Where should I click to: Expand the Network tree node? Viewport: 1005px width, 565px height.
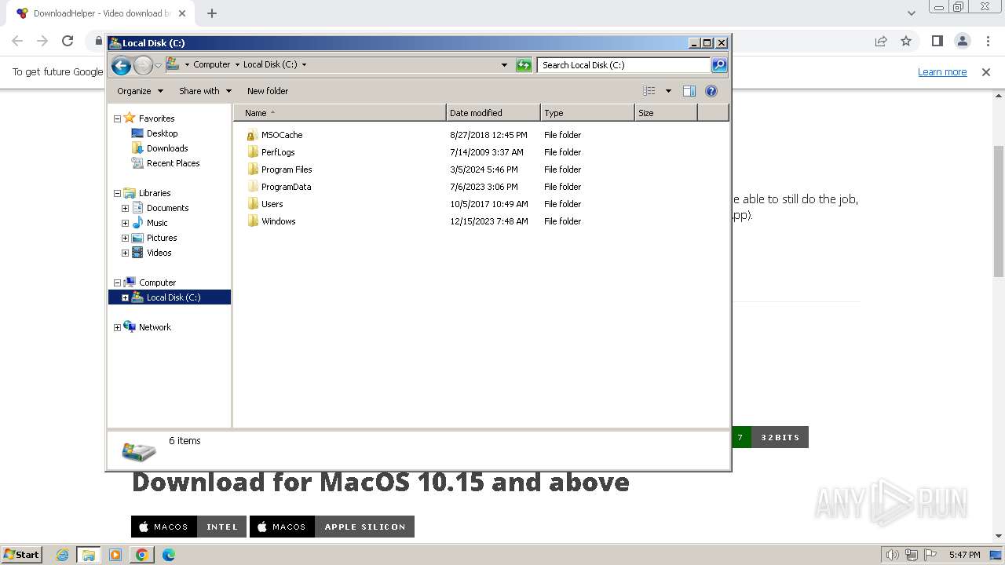point(117,327)
